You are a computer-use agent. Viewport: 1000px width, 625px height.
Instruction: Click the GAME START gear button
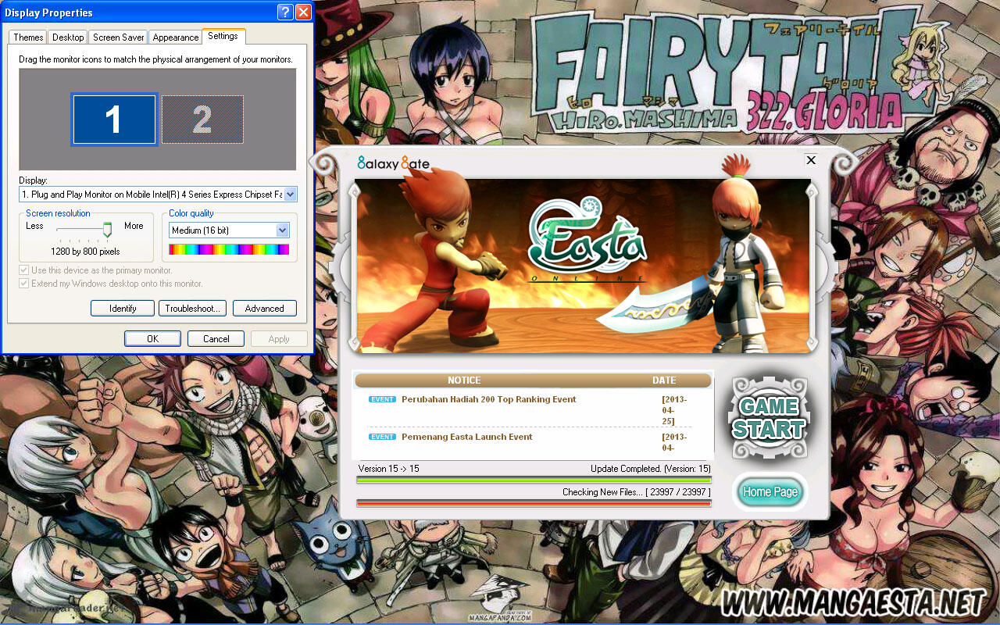(x=769, y=418)
